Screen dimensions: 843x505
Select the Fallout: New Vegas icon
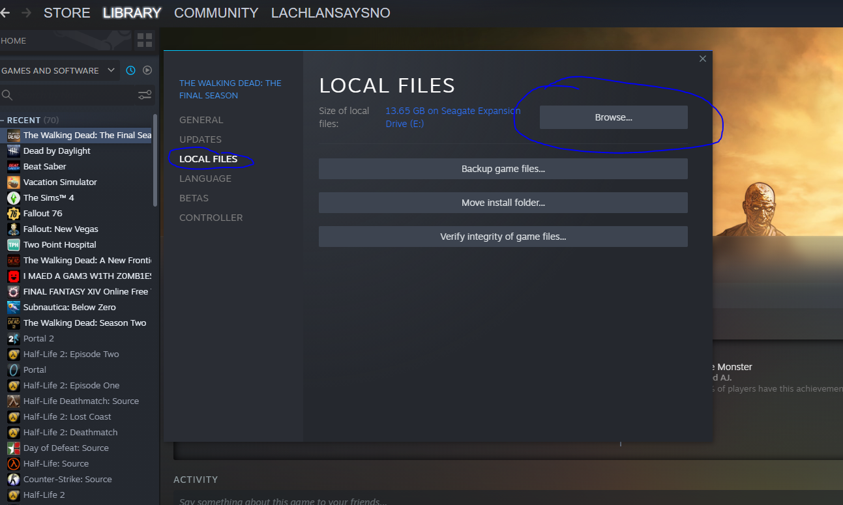click(x=14, y=229)
